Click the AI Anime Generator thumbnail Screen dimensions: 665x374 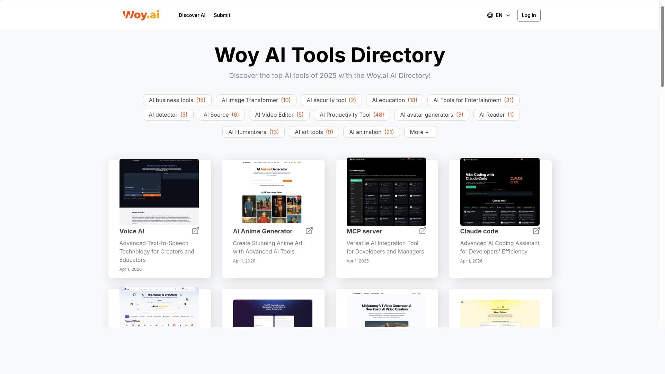[273, 192]
